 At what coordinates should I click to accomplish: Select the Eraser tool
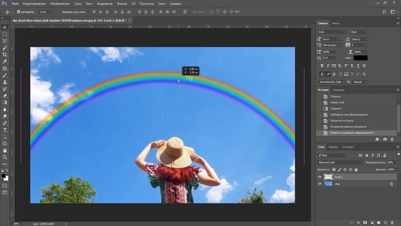point(4,96)
